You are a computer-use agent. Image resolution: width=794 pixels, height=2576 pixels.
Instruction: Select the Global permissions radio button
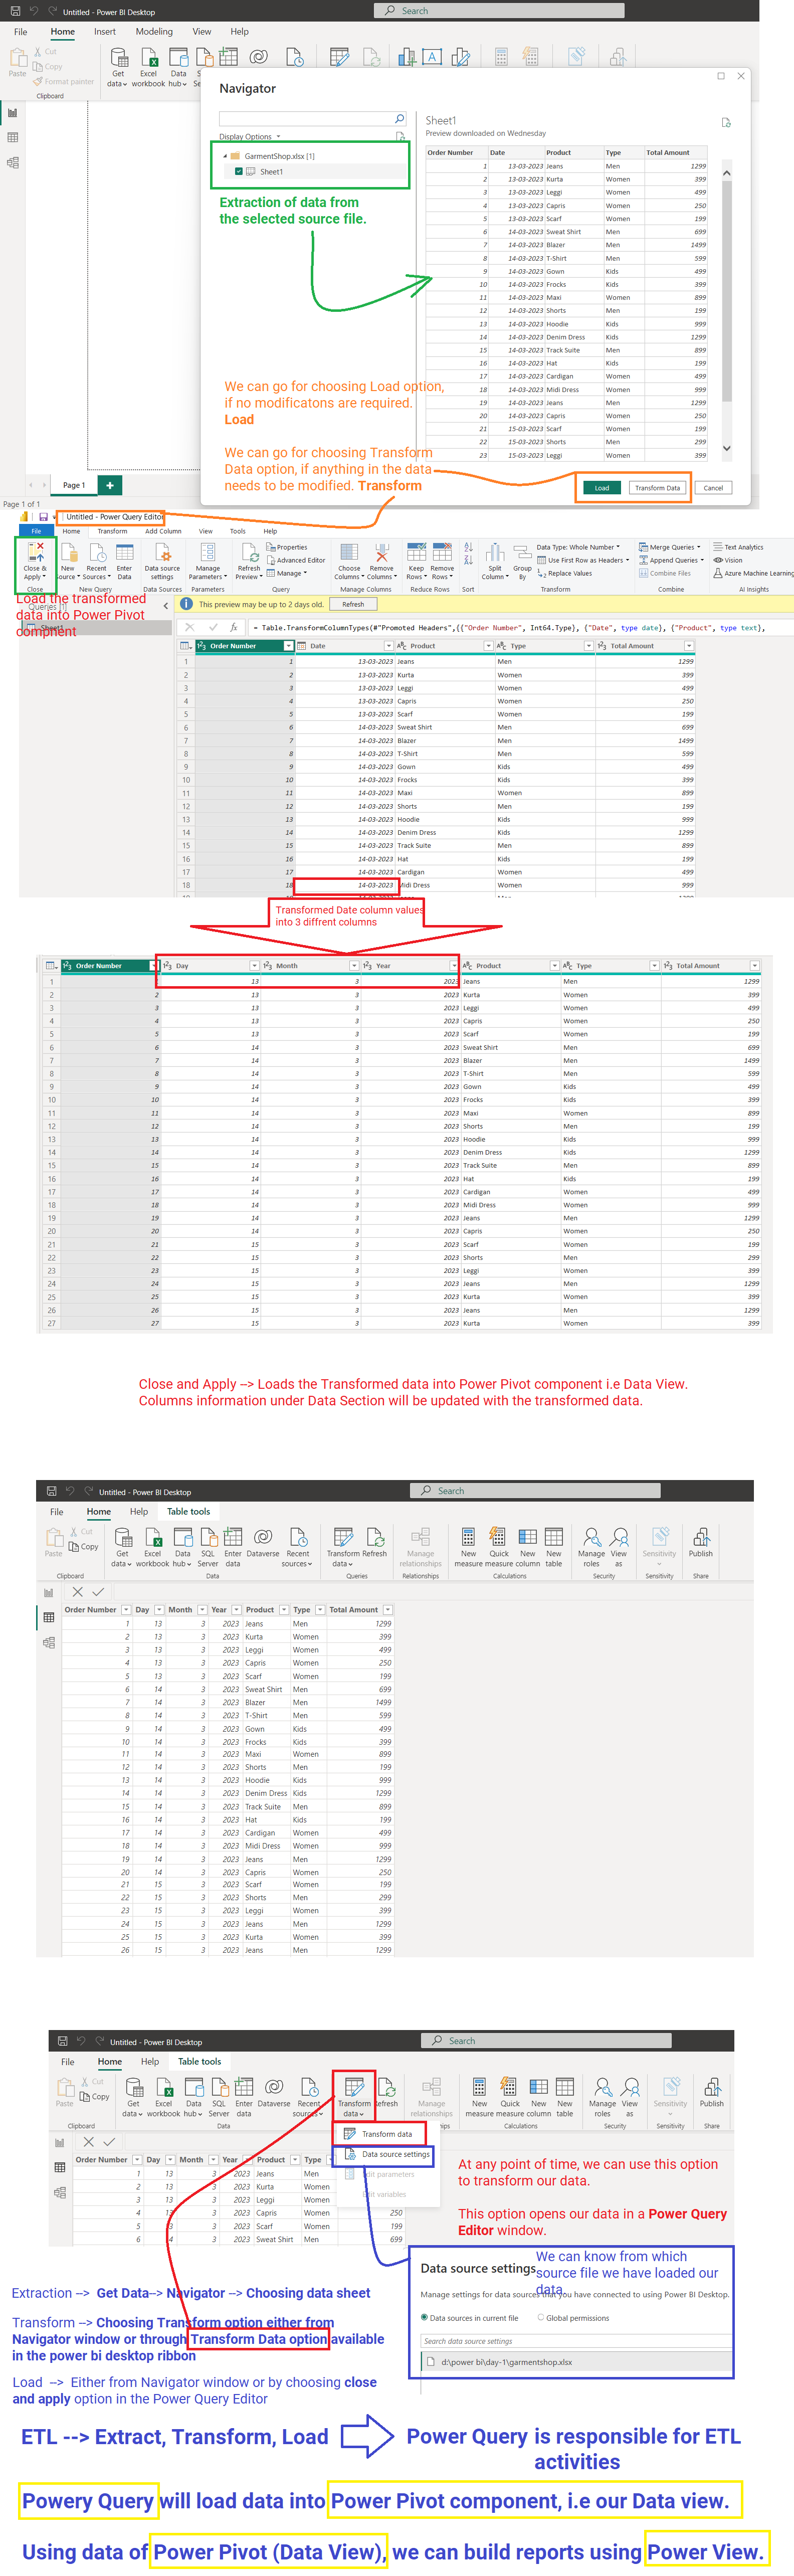click(x=541, y=2317)
